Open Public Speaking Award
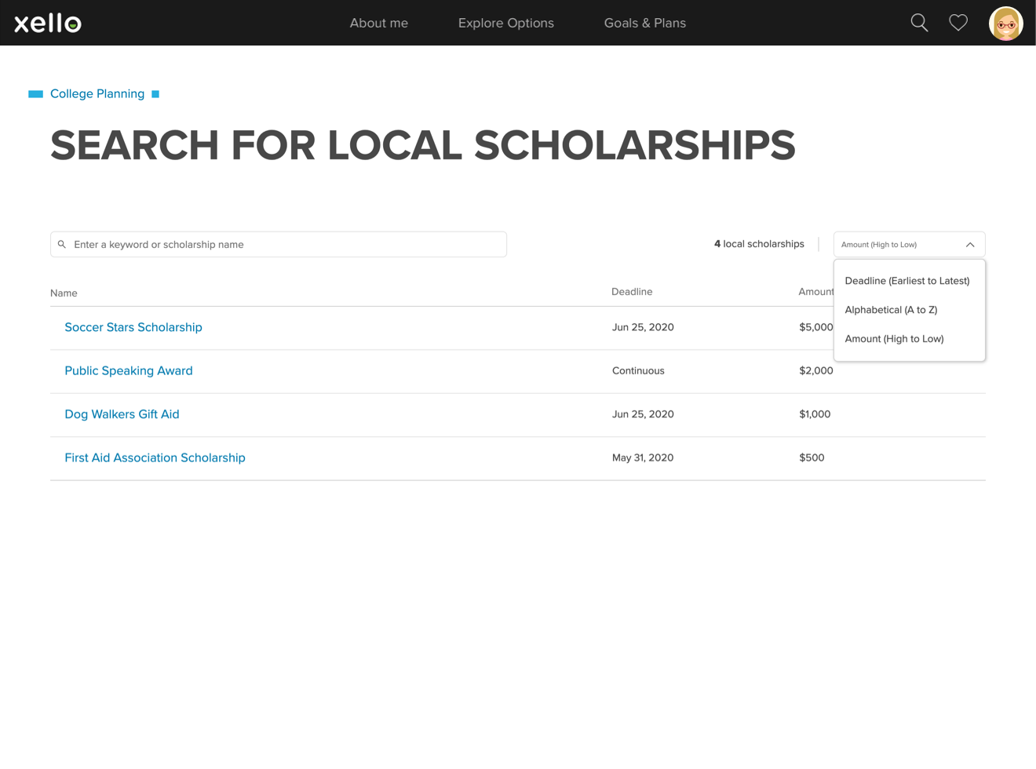The image size is (1036, 769). (x=129, y=370)
